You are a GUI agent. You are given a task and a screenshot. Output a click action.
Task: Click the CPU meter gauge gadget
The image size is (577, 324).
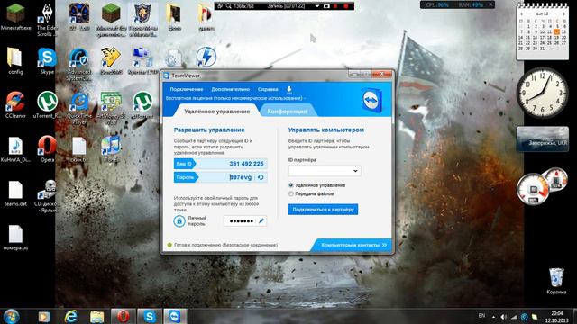[534, 190]
